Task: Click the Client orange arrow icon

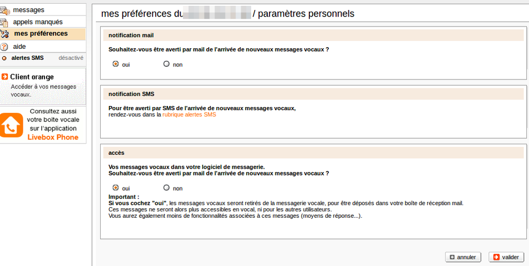Action: coord(5,77)
